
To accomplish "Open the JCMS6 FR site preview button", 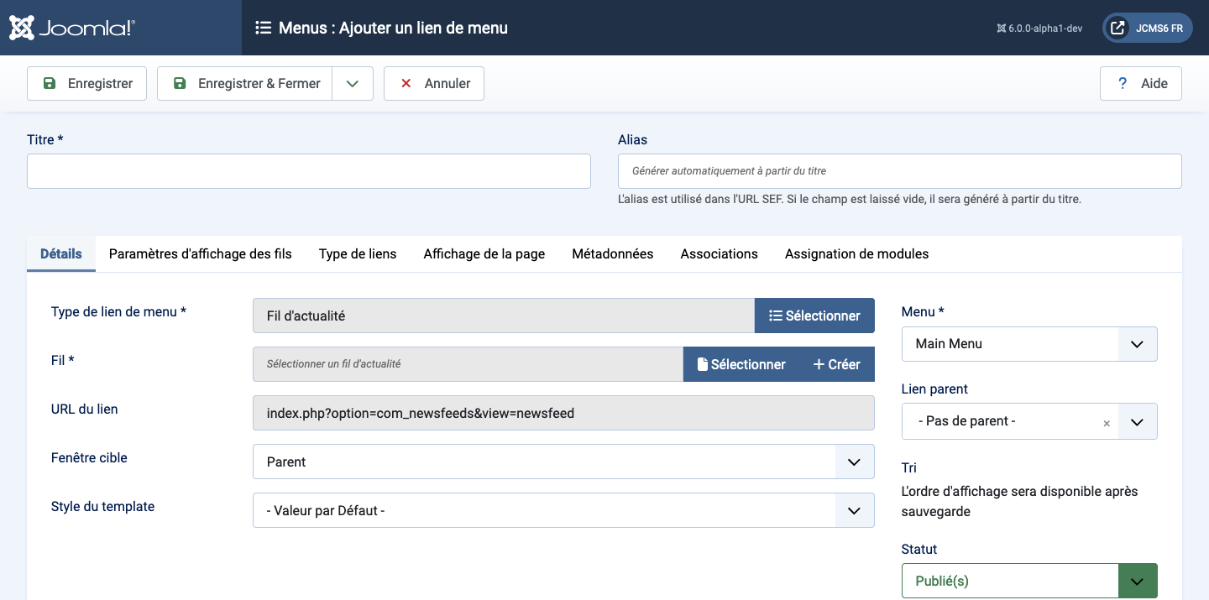I will 1147,28.
